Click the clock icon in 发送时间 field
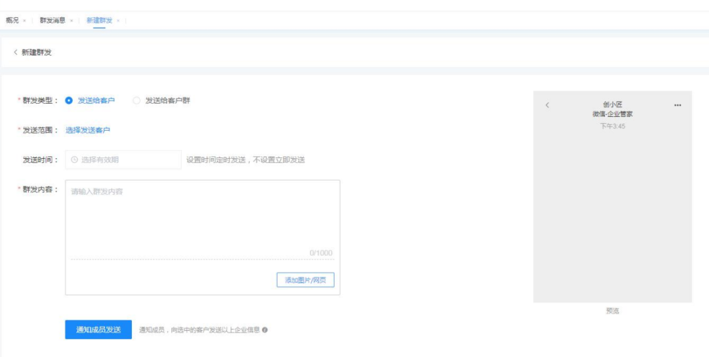709x357 pixels. pyautogui.click(x=75, y=159)
